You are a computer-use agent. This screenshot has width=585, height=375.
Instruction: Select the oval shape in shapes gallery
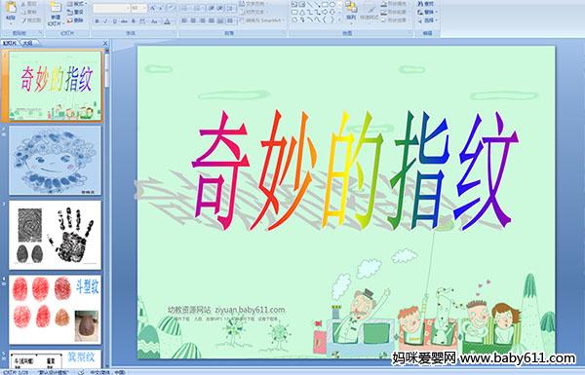click(x=332, y=5)
